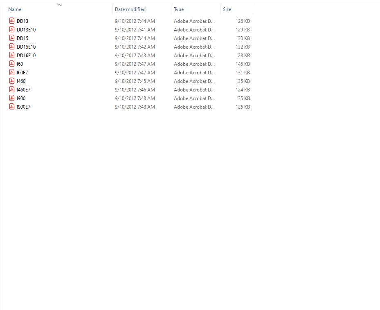Click the sort direction arrow above Name
Screen dimensions: 380x310
59,5
